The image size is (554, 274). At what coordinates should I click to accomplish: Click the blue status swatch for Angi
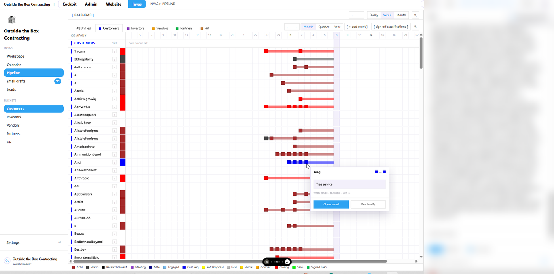123,162
